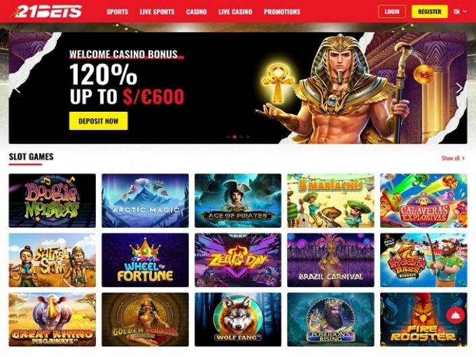
Task: Select the first carousel indicator dot
Action: pos(228,137)
